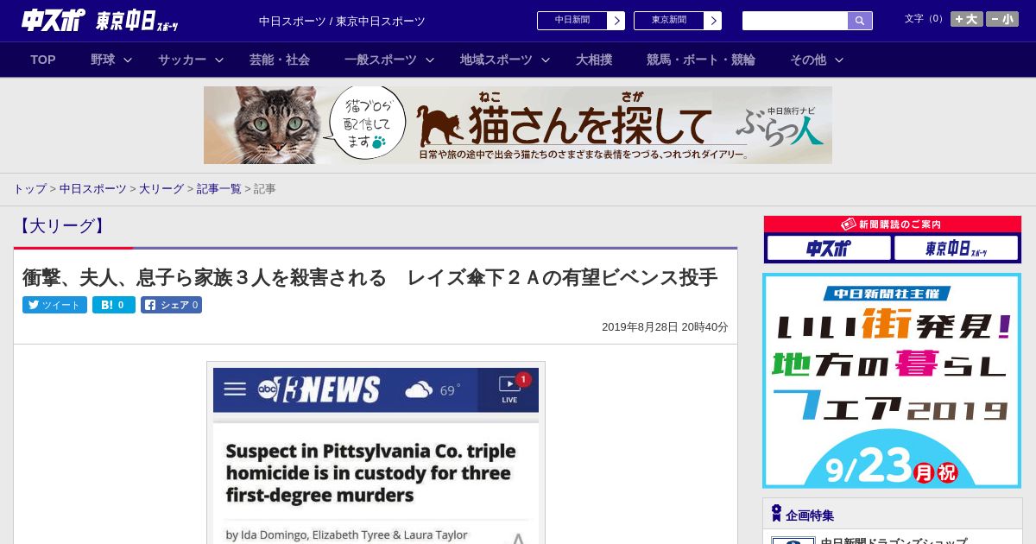Click the article date 2019年8月28日 20時40分
The height and width of the screenshot is (544, 1036).
tap(665, 327)
